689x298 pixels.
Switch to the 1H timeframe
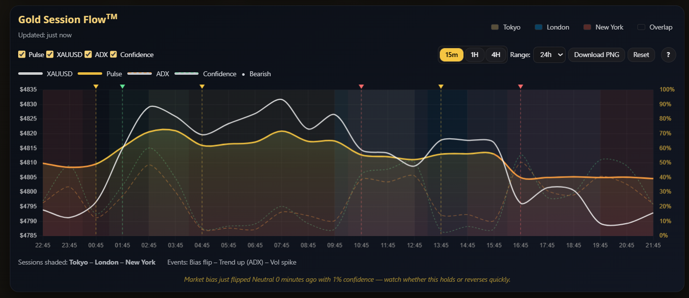tap(474, 55)
